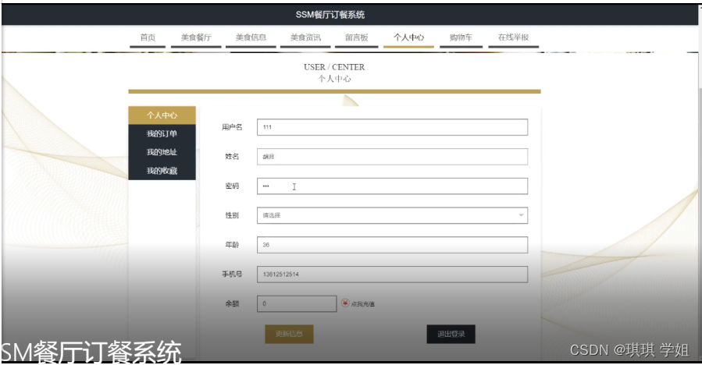The height and width of the screenshot is (365, 702).
Task: Click the 手机号 input field
Action: [392, 275]
